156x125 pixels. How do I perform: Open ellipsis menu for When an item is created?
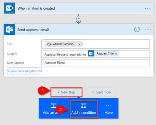(148, 8)
